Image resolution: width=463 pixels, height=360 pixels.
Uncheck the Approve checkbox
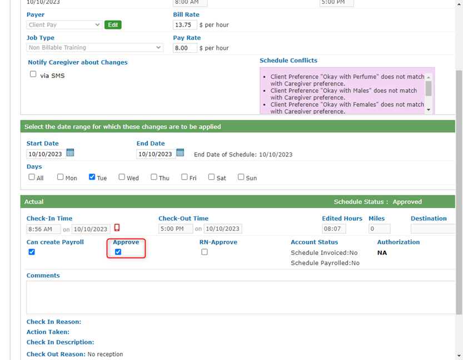(118, 252)
